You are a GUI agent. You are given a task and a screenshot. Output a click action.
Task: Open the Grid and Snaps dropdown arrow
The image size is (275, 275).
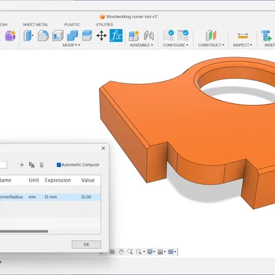point(164,252)
